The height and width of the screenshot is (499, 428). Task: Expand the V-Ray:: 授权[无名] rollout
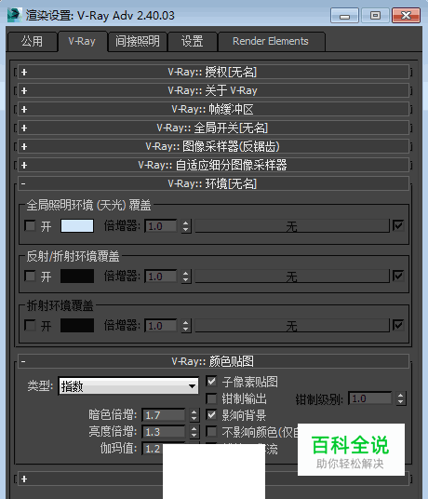[213, 73]
